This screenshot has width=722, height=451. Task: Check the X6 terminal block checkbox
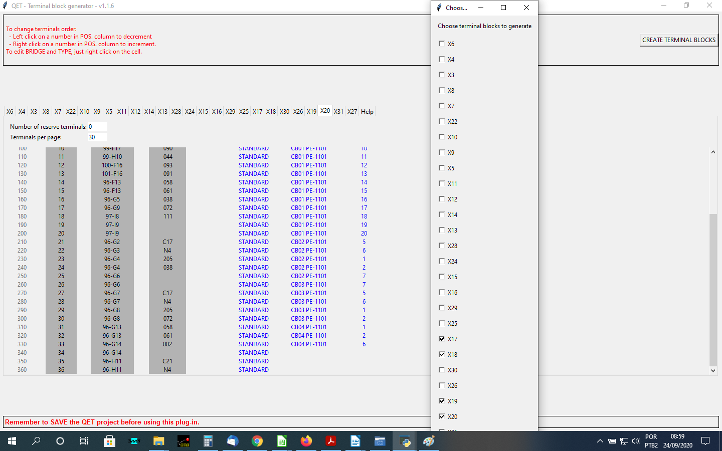(442, 44)
